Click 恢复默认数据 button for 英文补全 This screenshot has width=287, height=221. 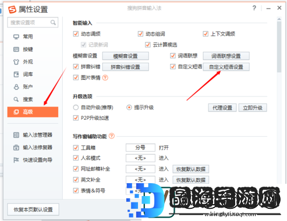(191, 180)
